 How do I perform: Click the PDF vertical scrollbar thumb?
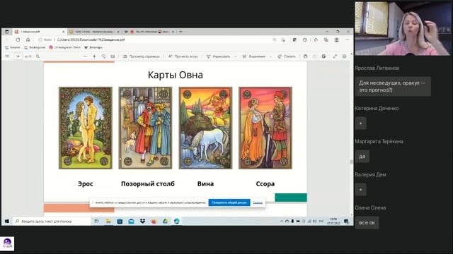tap(351, 162)
